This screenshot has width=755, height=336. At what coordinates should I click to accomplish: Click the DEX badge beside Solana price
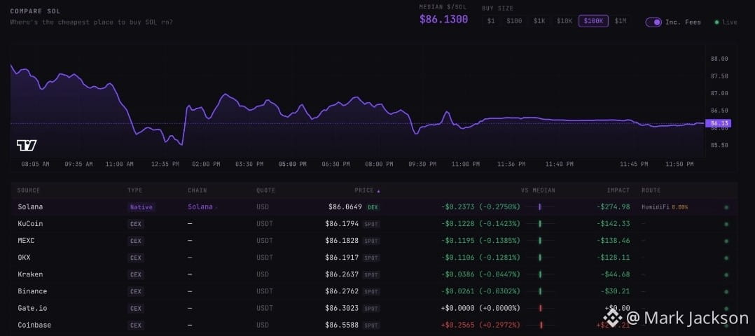[x=373, y=207]
